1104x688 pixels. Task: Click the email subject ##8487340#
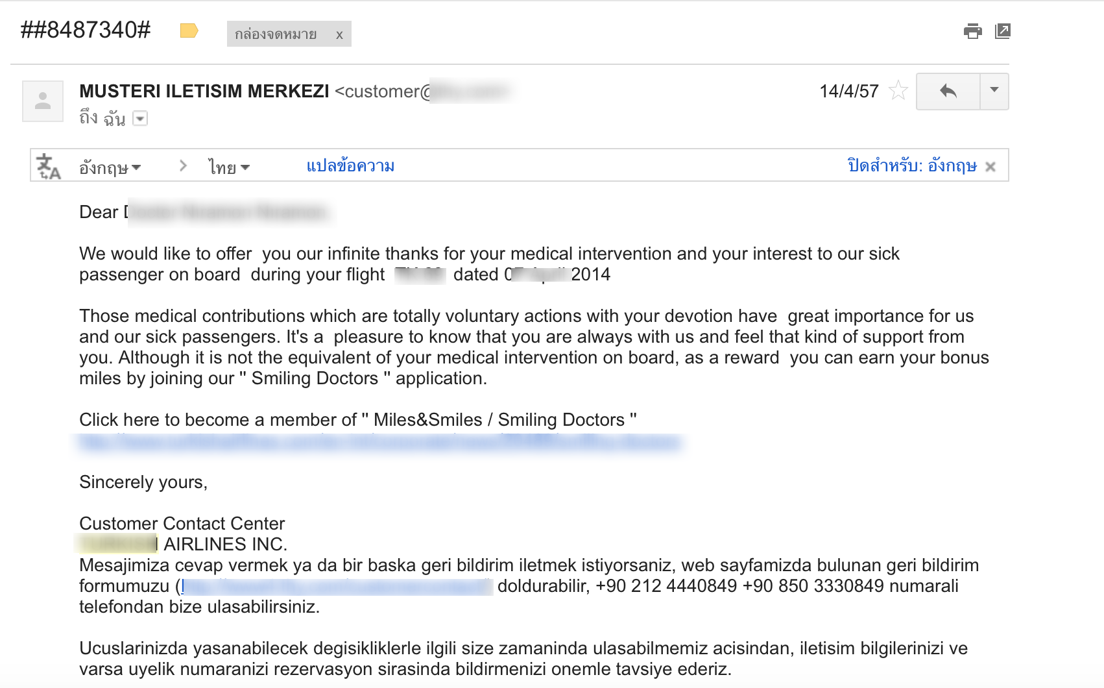pos(86,30)
